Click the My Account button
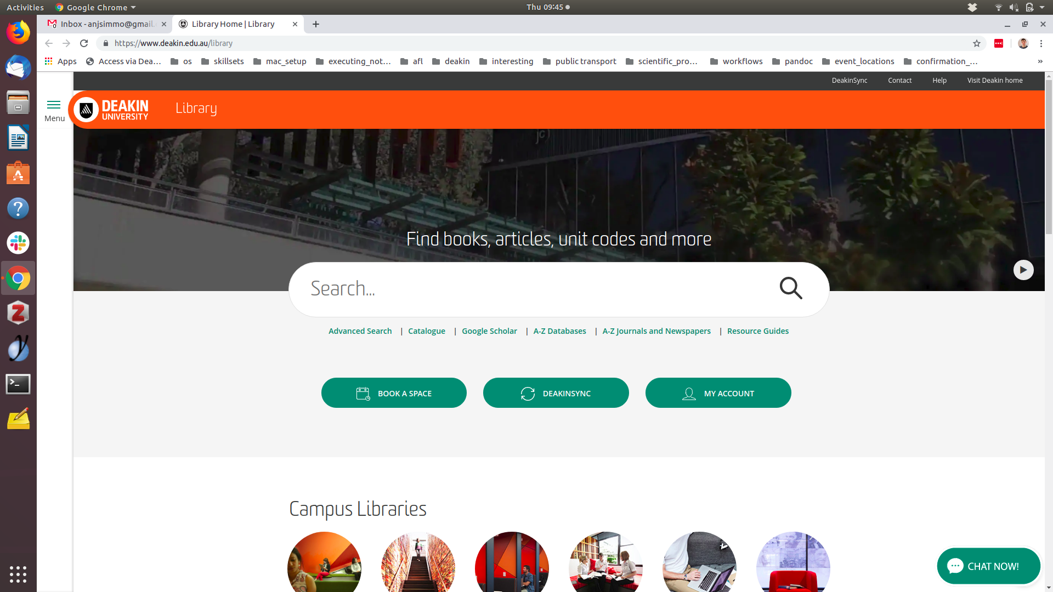 (718, 393)
